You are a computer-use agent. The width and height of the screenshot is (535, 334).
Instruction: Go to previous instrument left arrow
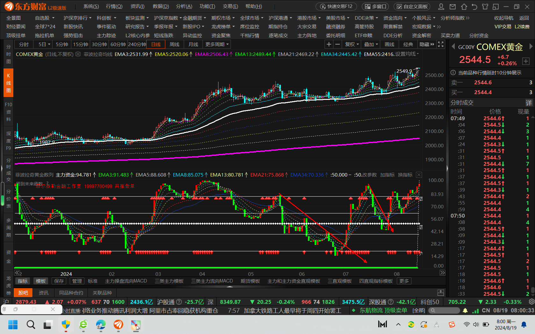coord(453,47)
